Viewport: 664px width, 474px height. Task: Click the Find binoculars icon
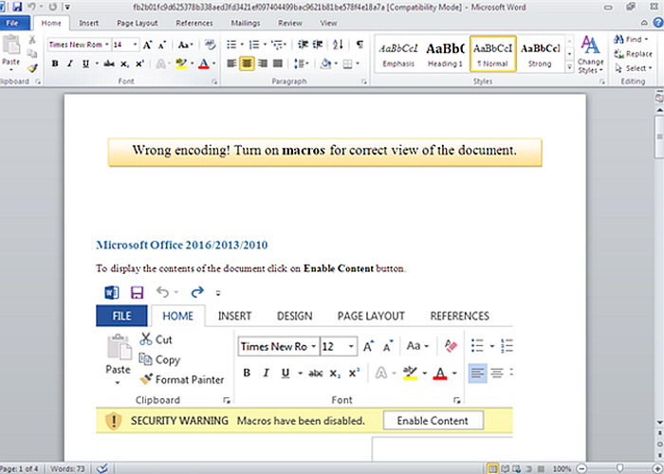tap(618, 40)
